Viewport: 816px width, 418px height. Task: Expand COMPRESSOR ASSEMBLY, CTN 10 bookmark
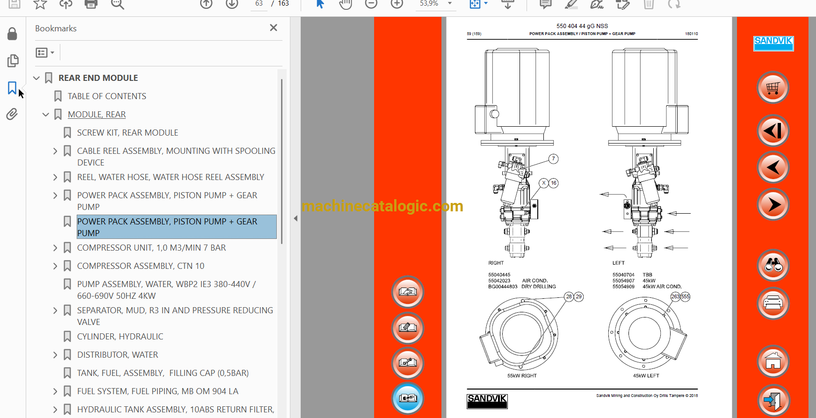[x=55, y=266]
